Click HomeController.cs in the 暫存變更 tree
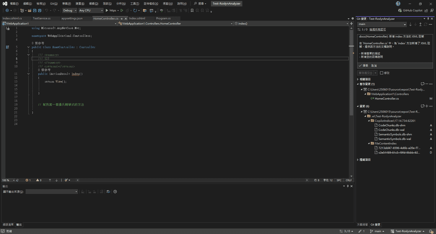436x234 pixels. click(x=387, y=98)
